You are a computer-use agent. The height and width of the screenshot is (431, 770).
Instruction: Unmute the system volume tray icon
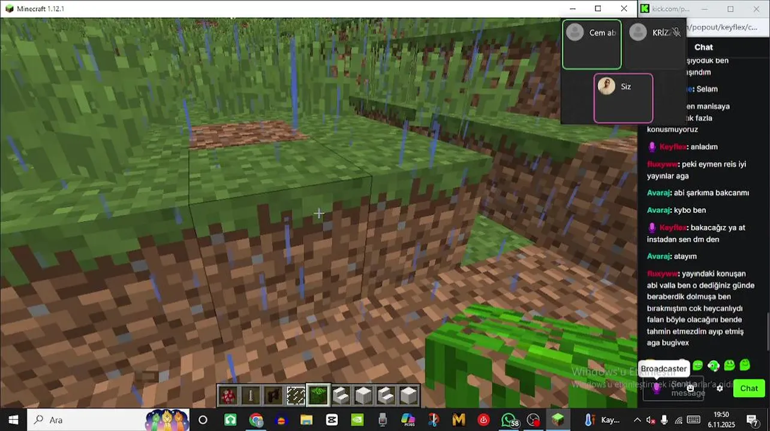[x=651, y=420]
